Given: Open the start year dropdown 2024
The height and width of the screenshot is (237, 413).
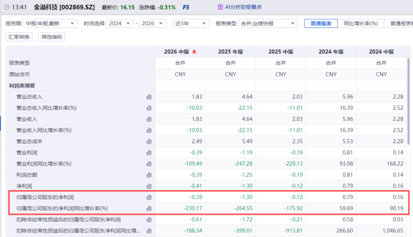Looking at the screenshot, I should pos(120,23).
